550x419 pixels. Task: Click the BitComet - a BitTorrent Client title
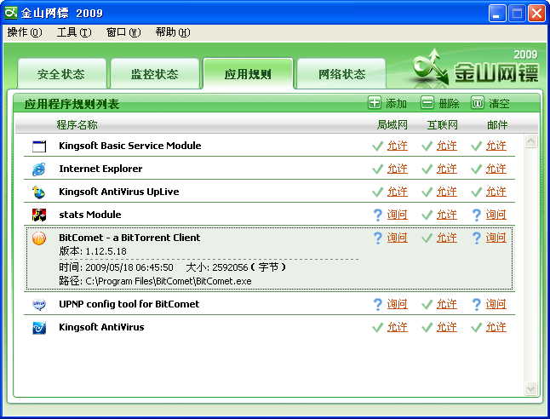pyautogui.click(x=129, y=238)
